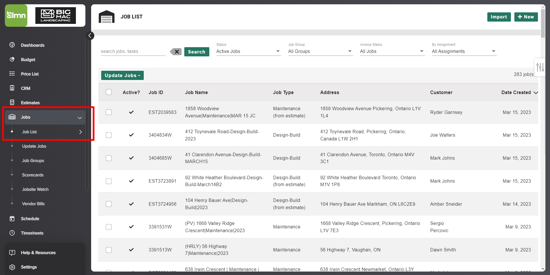Viewport: 550px width, 275px height.
Task: Open job 412 Toynevale Road-Design-Build-2023
Action: point(222,135)
